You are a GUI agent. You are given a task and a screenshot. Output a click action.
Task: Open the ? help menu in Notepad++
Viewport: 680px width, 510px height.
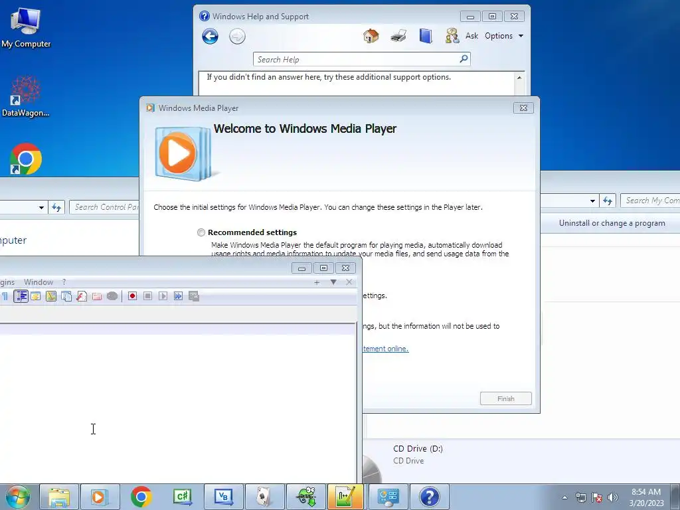tap(64, 282)
